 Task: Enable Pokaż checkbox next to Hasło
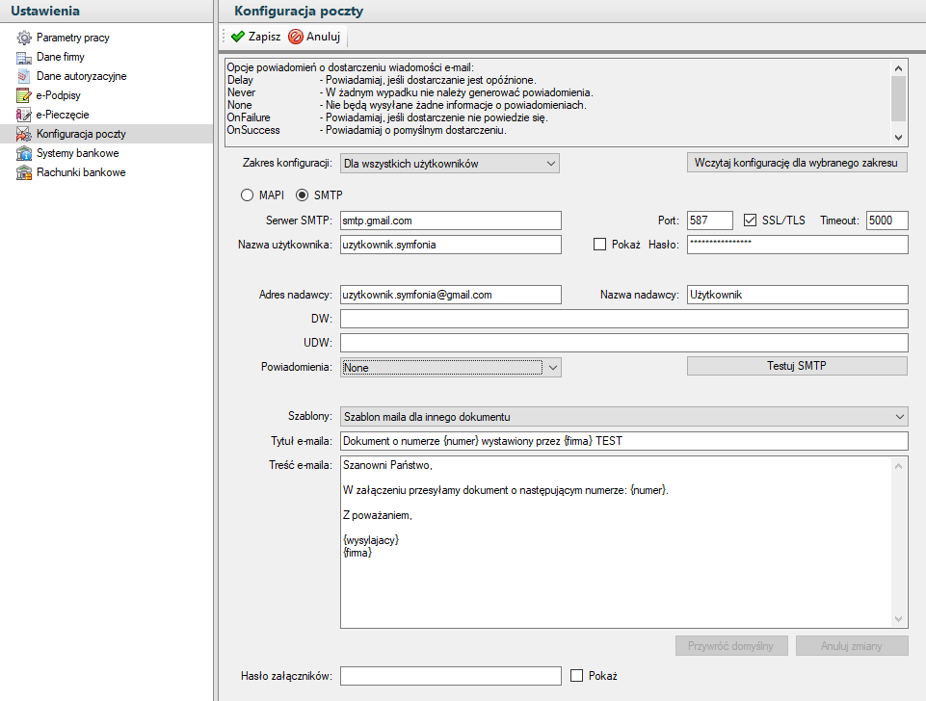[599, 245]
